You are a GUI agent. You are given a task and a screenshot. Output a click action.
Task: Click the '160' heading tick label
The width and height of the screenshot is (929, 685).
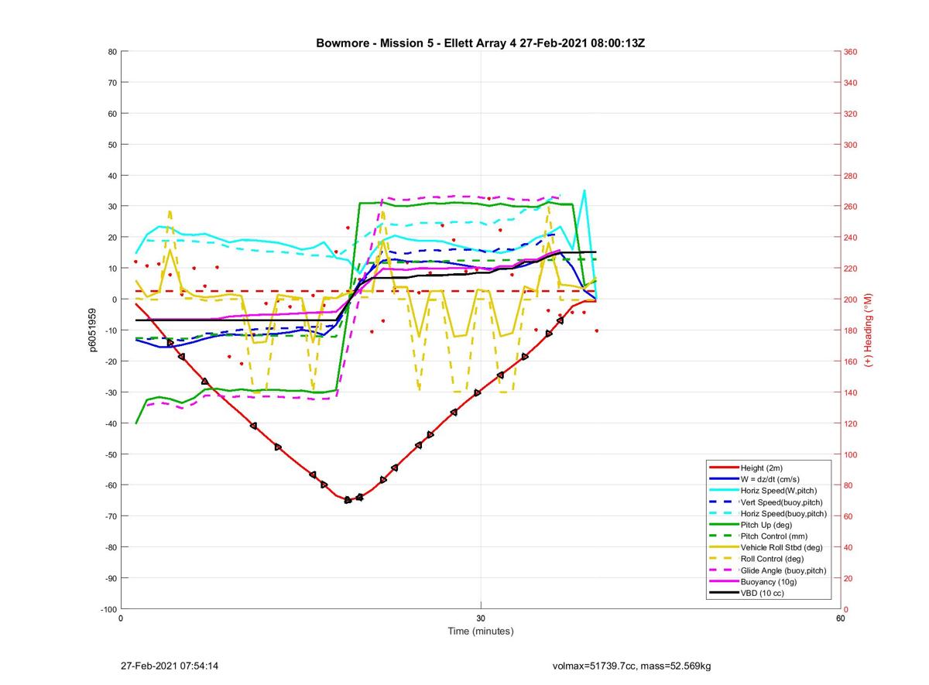tap(851, 361)
